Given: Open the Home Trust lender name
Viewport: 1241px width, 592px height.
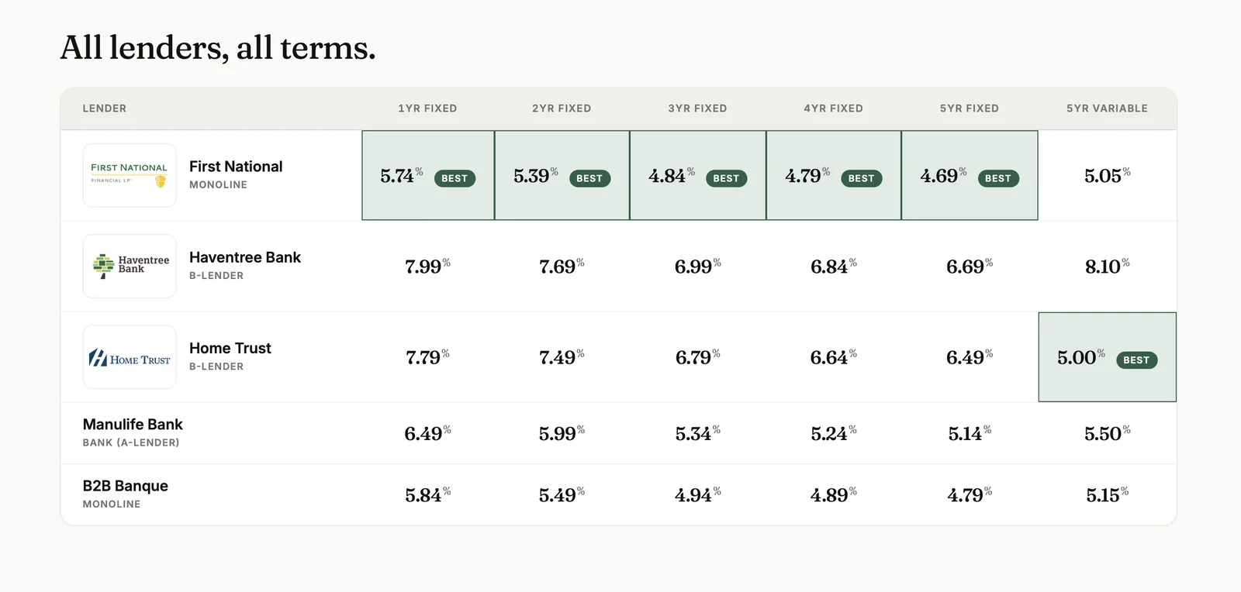Looking at the screenshot, I should tap(230, 348).
